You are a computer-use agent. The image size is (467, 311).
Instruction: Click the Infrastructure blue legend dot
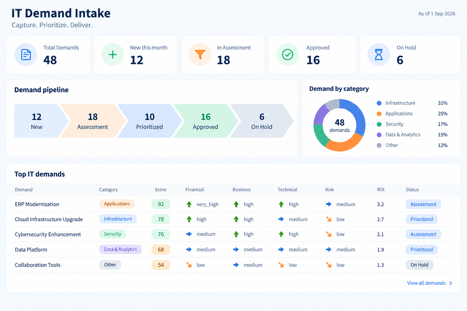379,103
